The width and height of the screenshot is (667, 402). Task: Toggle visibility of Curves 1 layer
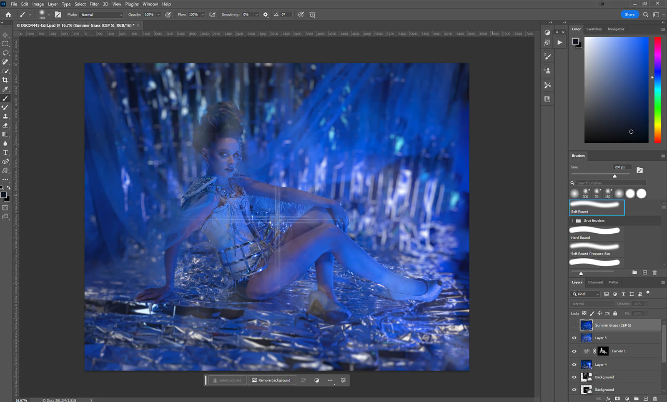(x=574, y=351)
